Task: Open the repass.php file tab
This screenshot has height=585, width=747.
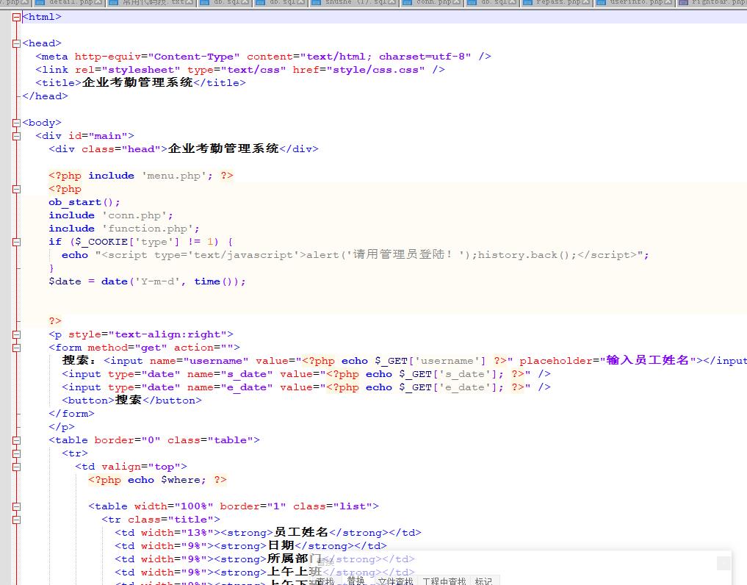Action: coord(558,2)
